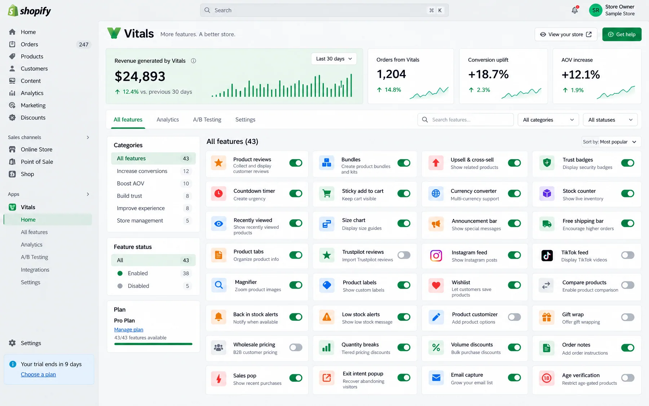The width and height of the screenshot is (649, 406).
Task: Open the Store Owner account menu
Action: (613, 10)
